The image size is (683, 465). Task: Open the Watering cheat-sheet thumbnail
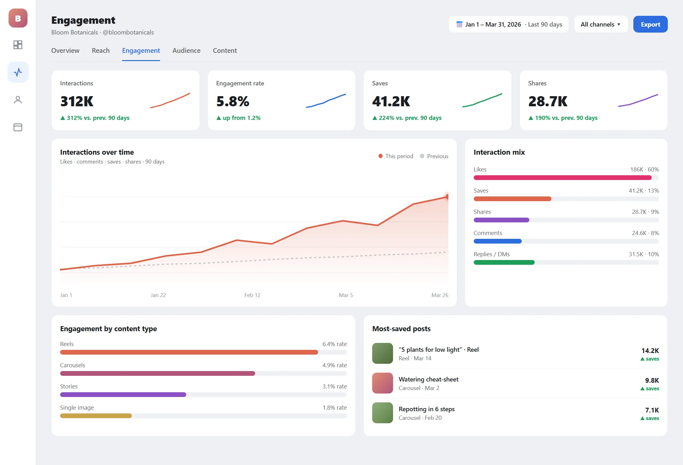(x=383, y=383)
